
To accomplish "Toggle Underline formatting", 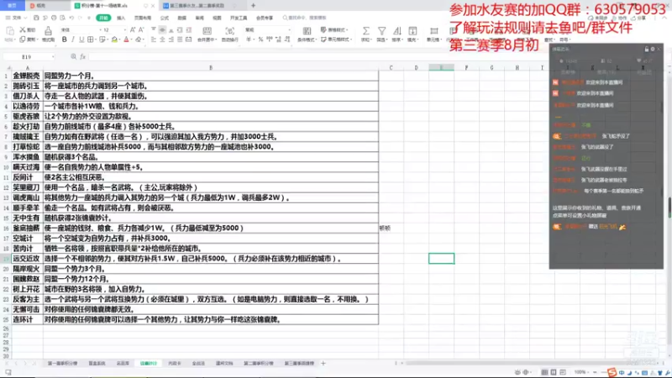I will click(81, 39).
